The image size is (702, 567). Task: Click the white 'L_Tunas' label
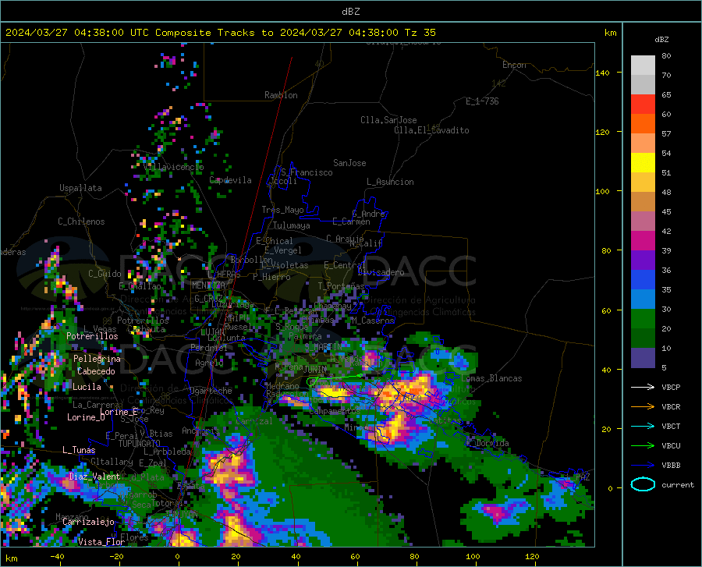79,450
